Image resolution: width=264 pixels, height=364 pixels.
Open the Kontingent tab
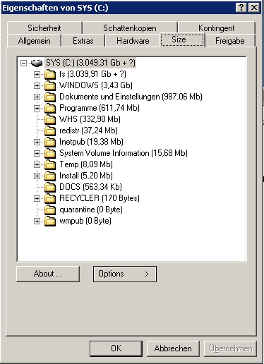(217, 28)
